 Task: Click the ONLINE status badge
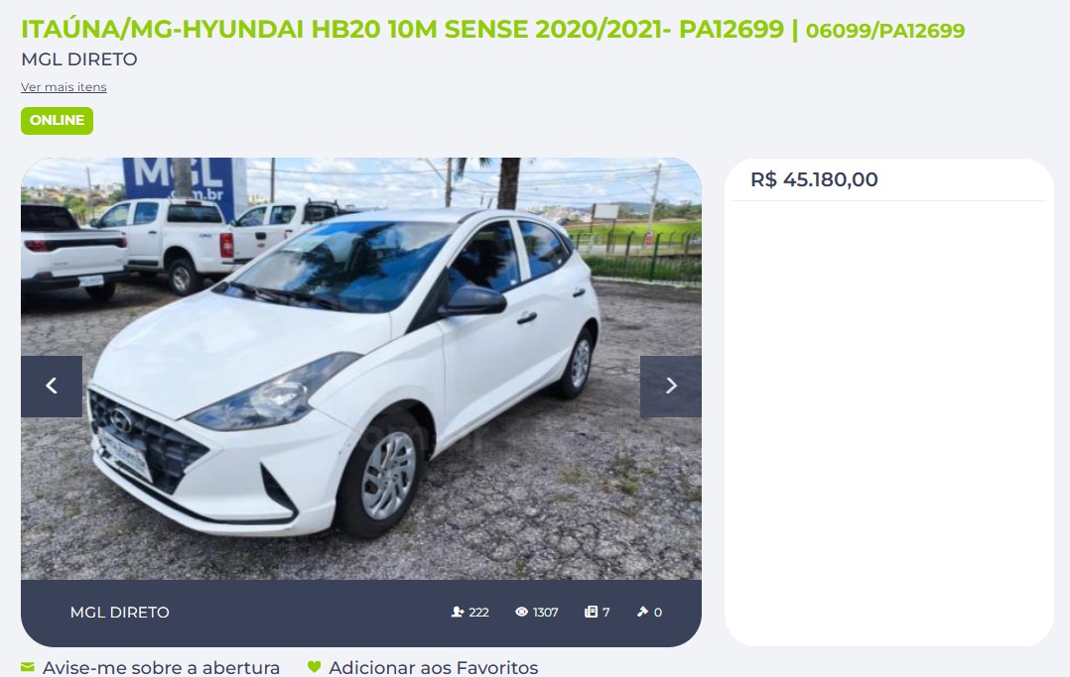58,121
